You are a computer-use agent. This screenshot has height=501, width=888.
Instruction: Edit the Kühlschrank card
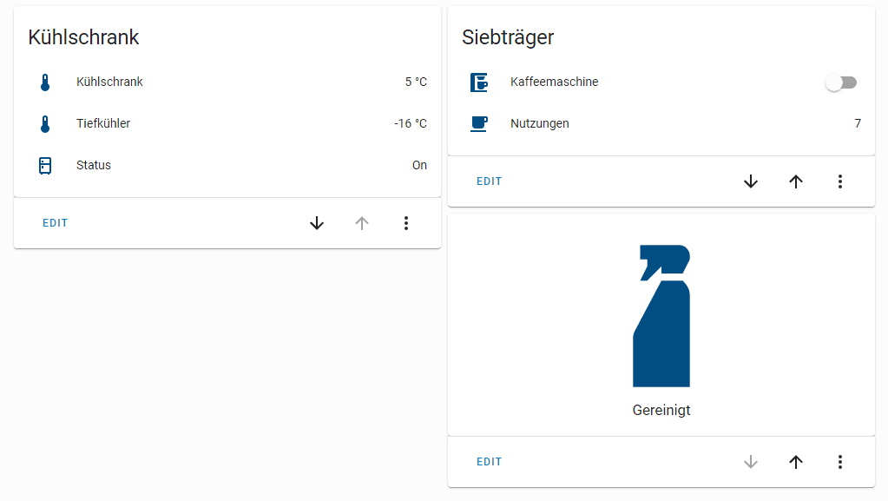pos(55,223)
